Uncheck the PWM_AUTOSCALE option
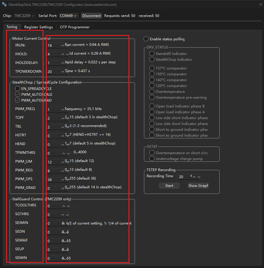Image resolution: width=264 pixels, height=268 pixels. tap(18, 94)
